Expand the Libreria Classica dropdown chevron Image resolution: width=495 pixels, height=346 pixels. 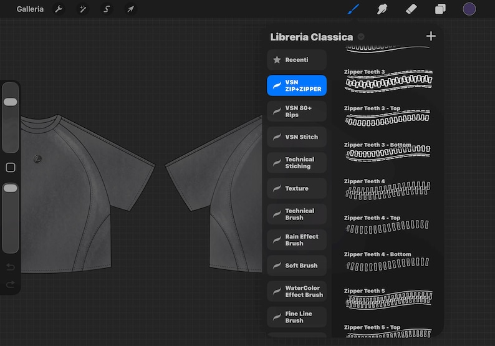pos(361,37)
